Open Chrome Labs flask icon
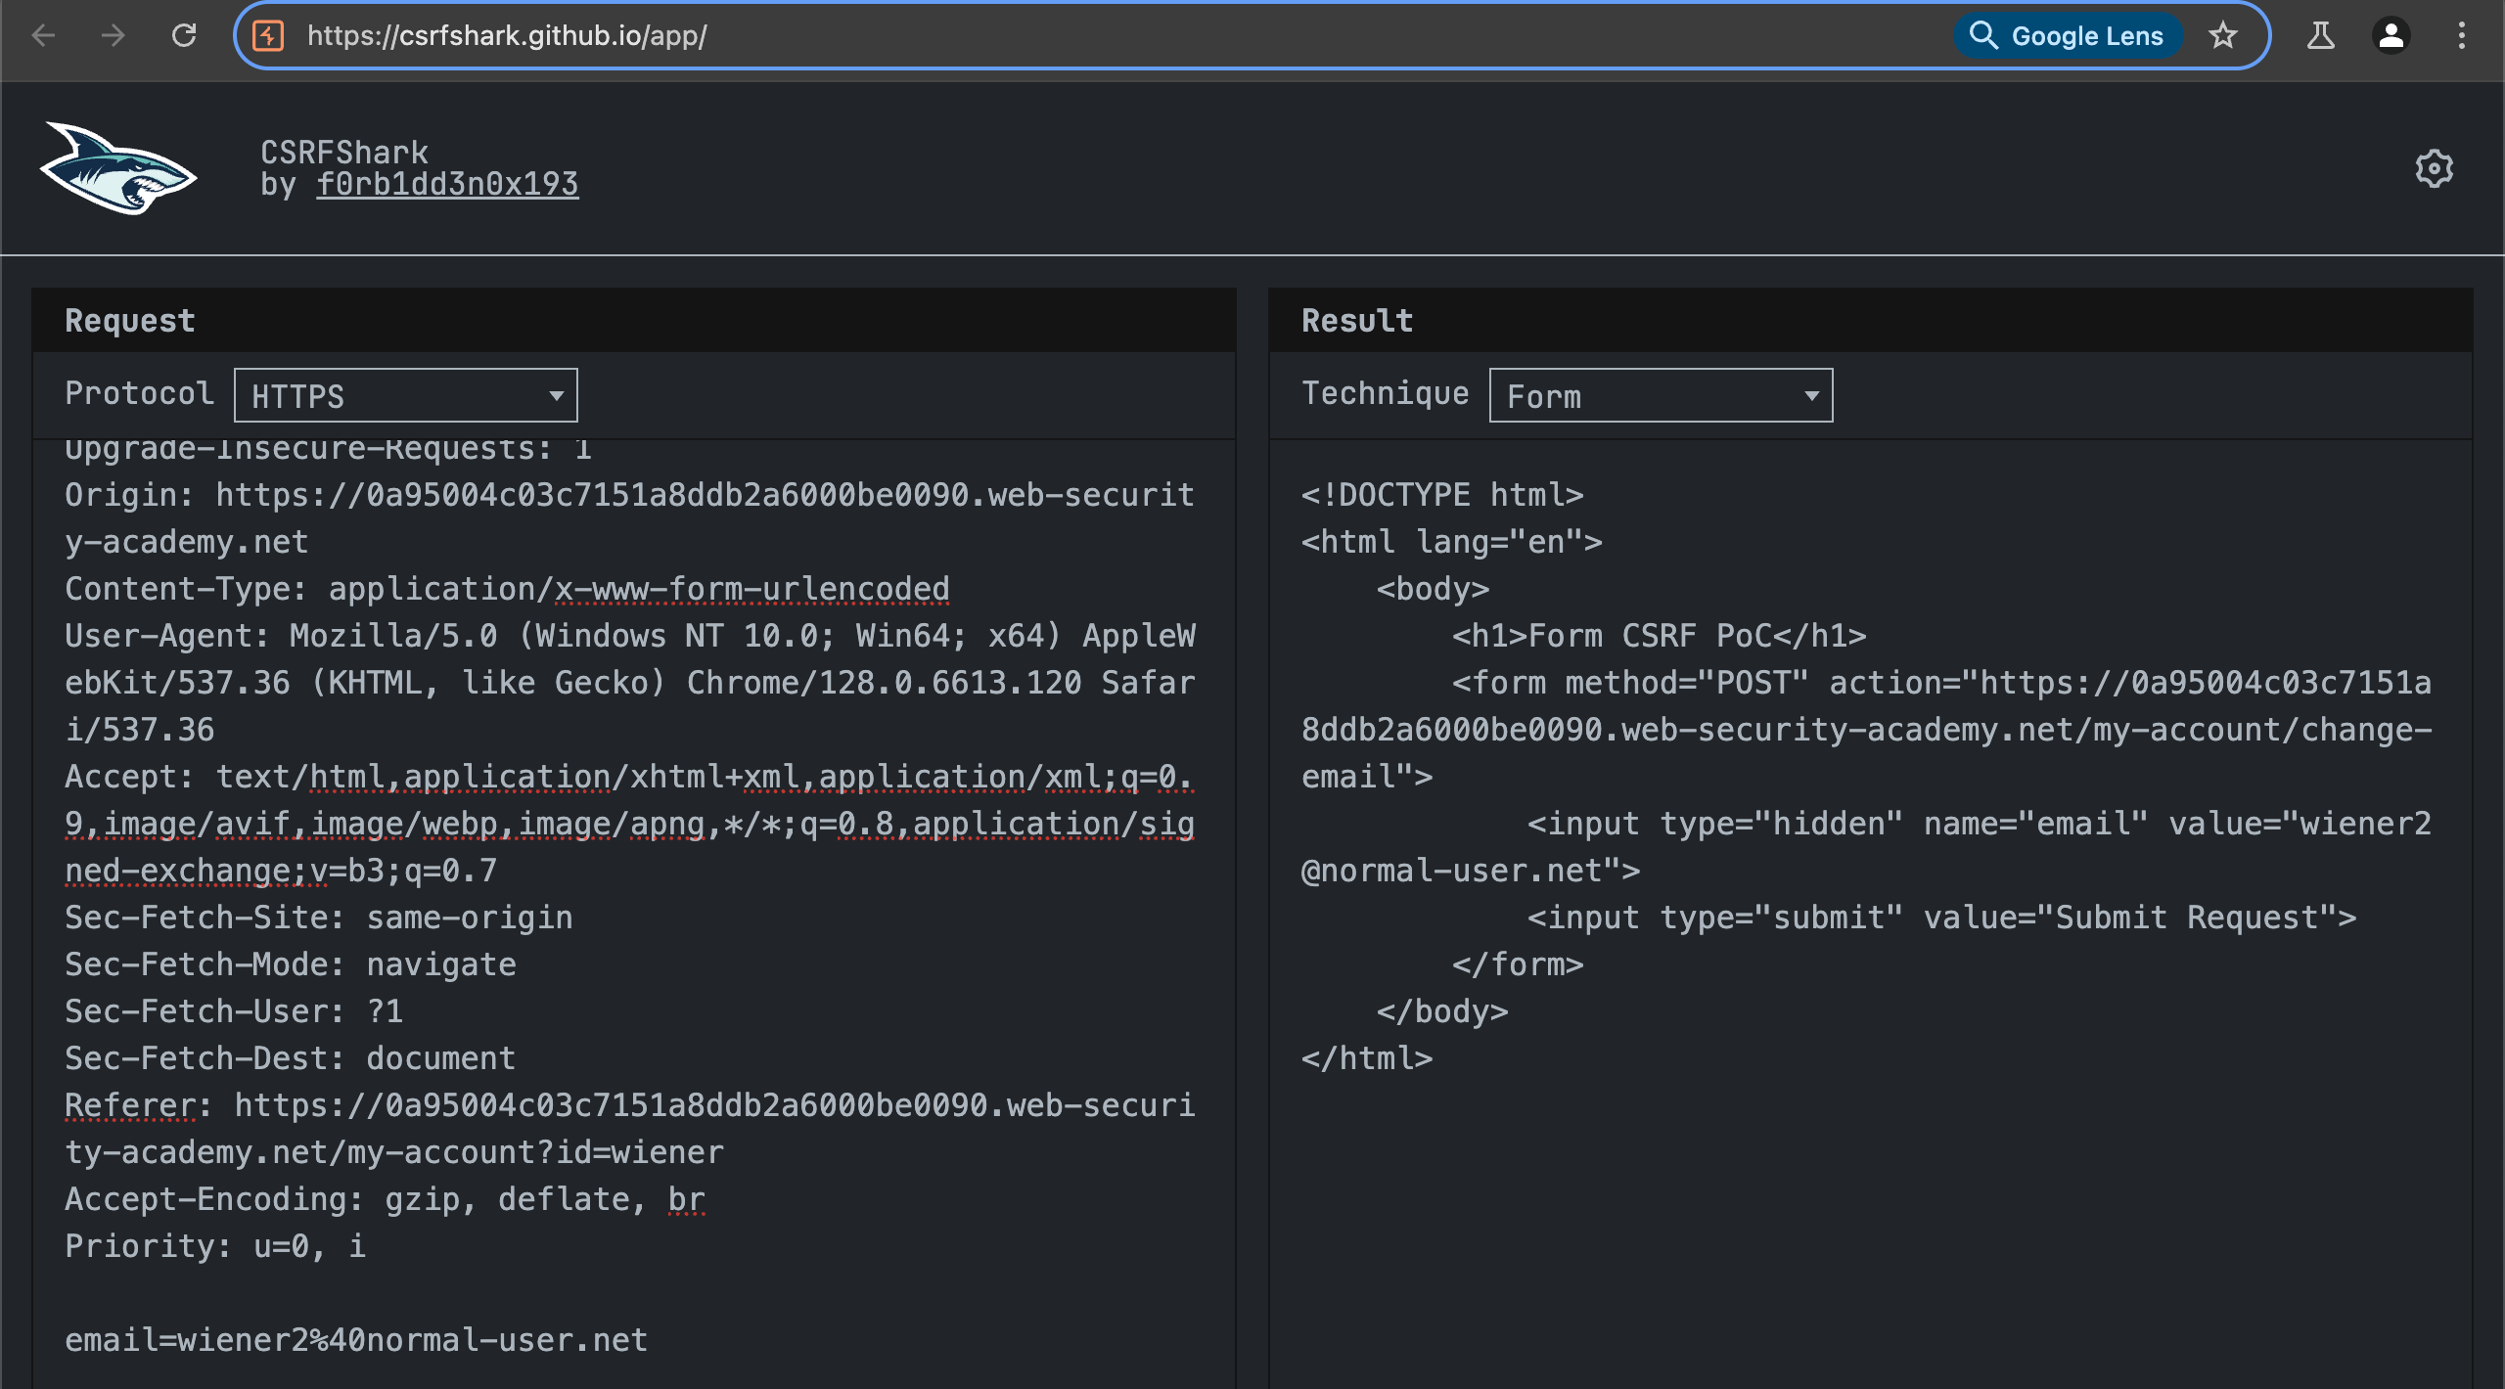Viewport: 2505px width, 1389px height. pos(2321,36)
